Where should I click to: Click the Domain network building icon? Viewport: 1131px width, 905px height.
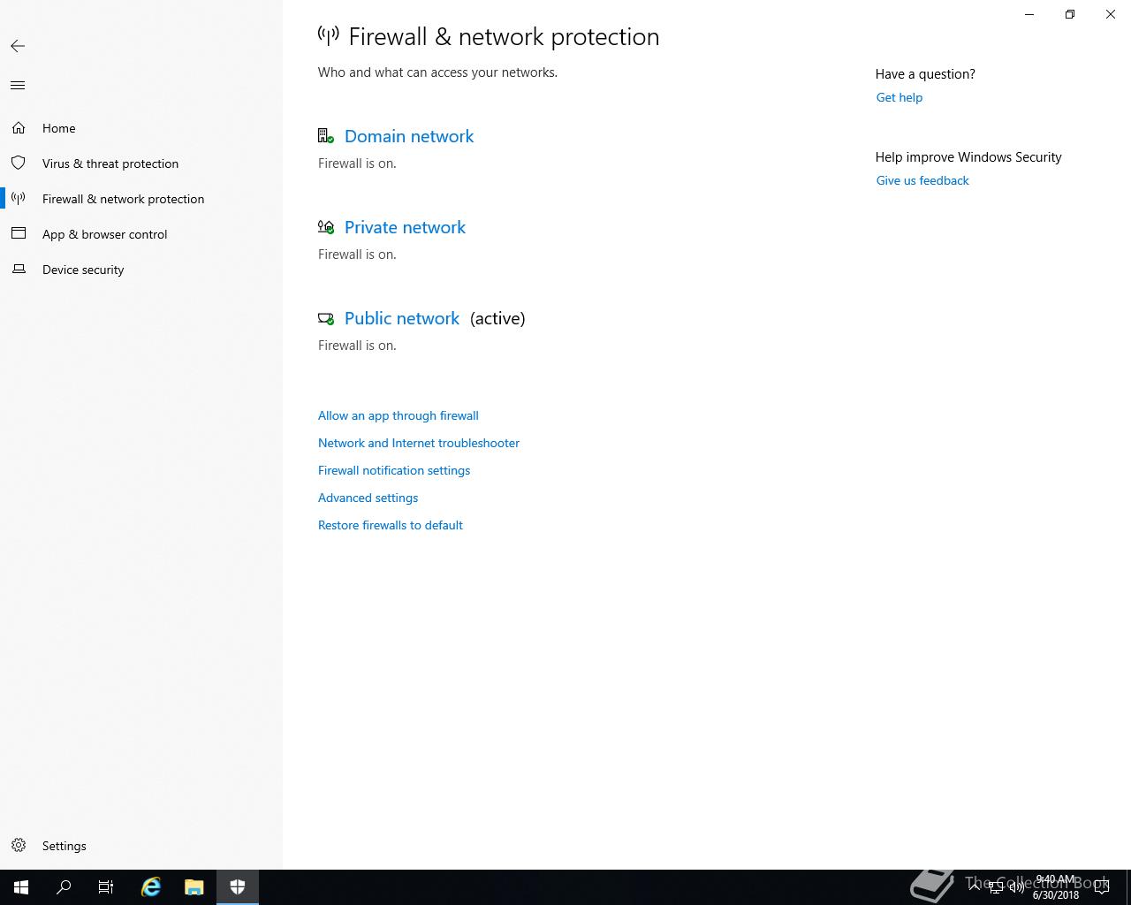pos(326,136)
